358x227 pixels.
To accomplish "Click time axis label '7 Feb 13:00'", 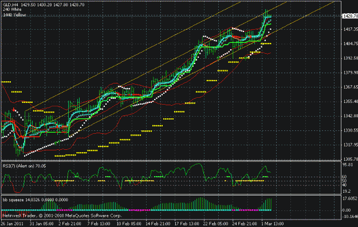I will (99, 224).
